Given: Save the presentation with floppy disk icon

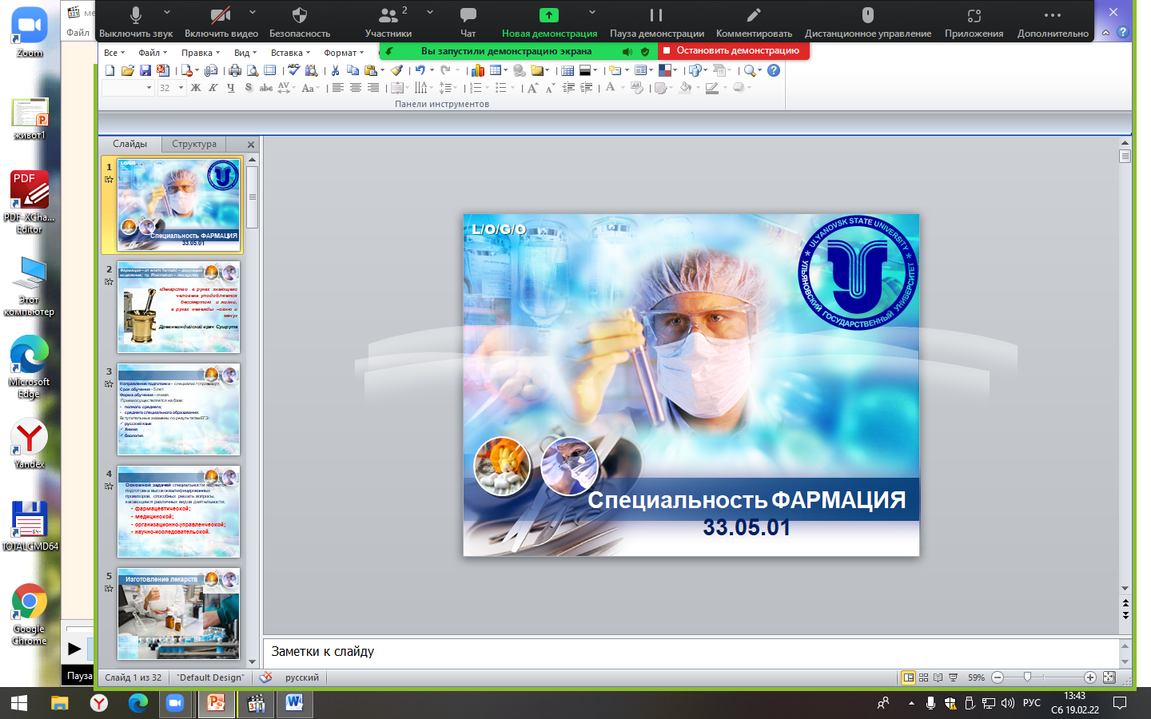Looking at the screenshot, I should tap(145, 70).
